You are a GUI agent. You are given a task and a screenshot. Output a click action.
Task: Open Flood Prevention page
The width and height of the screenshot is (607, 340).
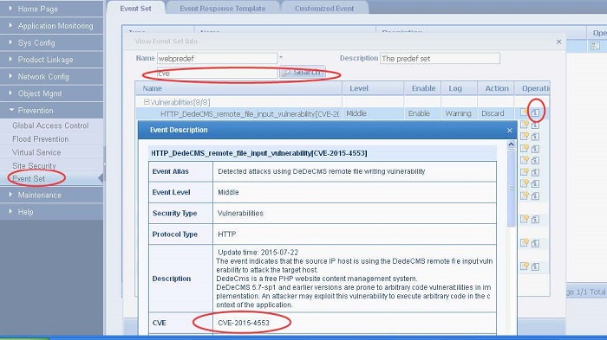[40, 139]
